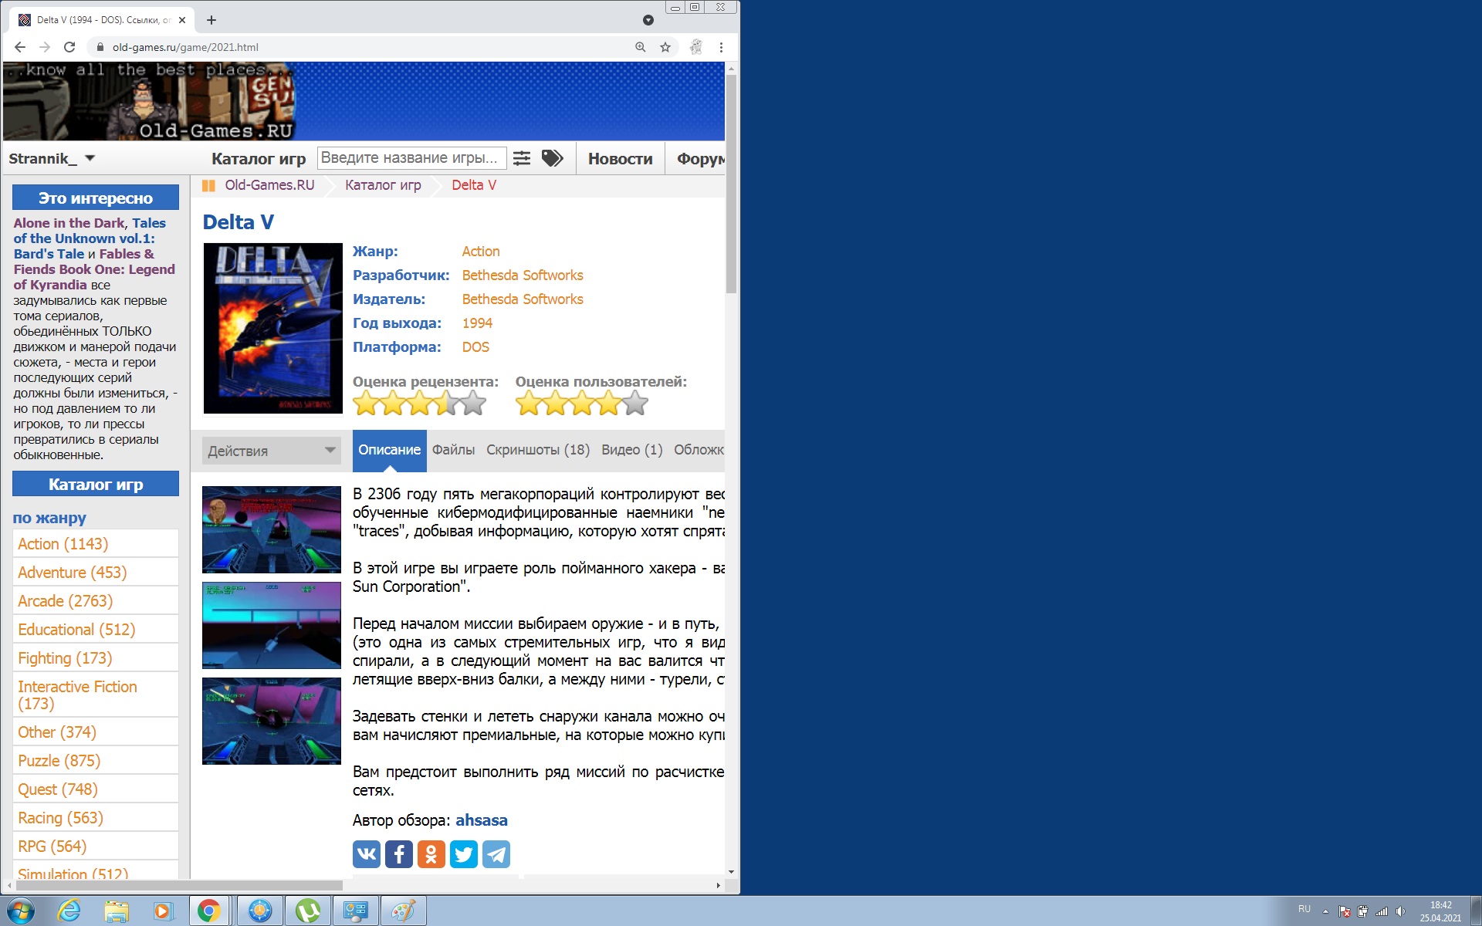
Task: Expand the Действия dropdown
Action: 271,451
